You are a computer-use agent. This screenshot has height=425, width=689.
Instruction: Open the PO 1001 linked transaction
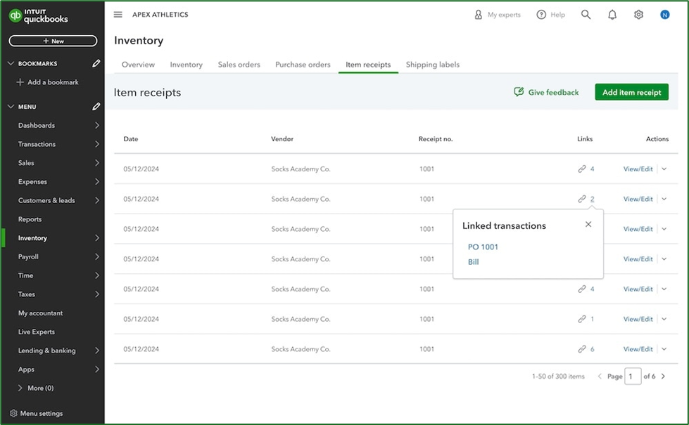pyautogui.click(x=483, y=247)
